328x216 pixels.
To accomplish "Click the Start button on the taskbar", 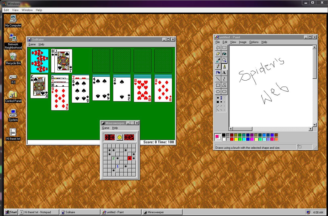I will 11,212.
